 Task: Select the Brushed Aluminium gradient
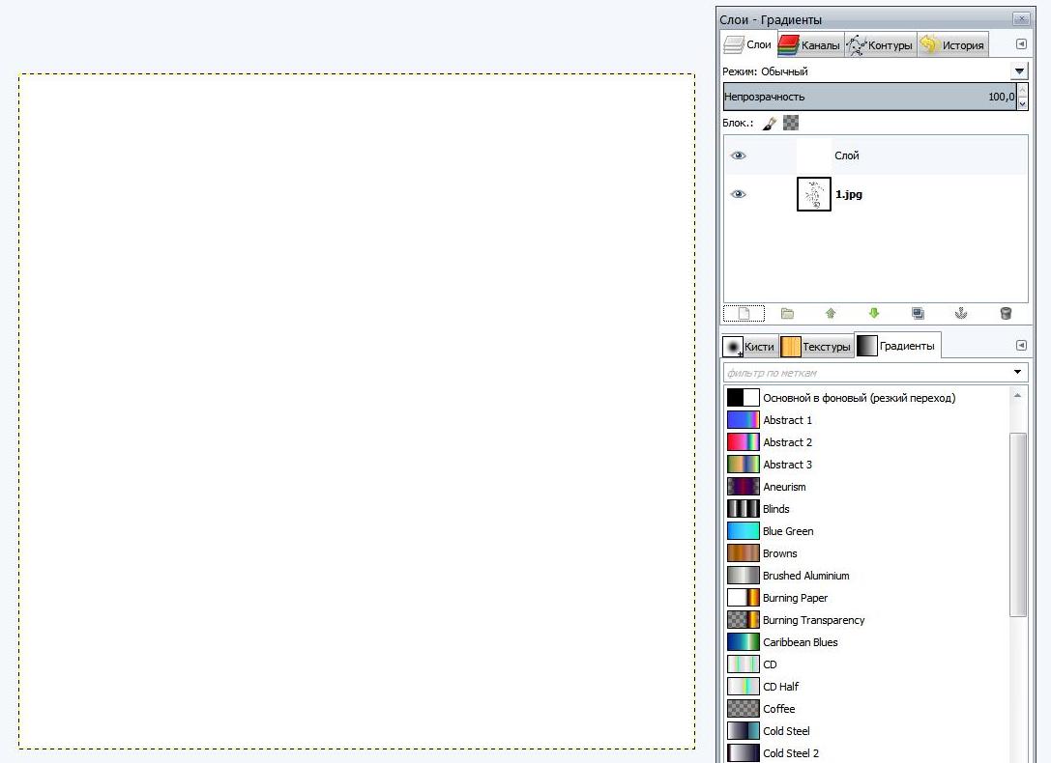867,576
